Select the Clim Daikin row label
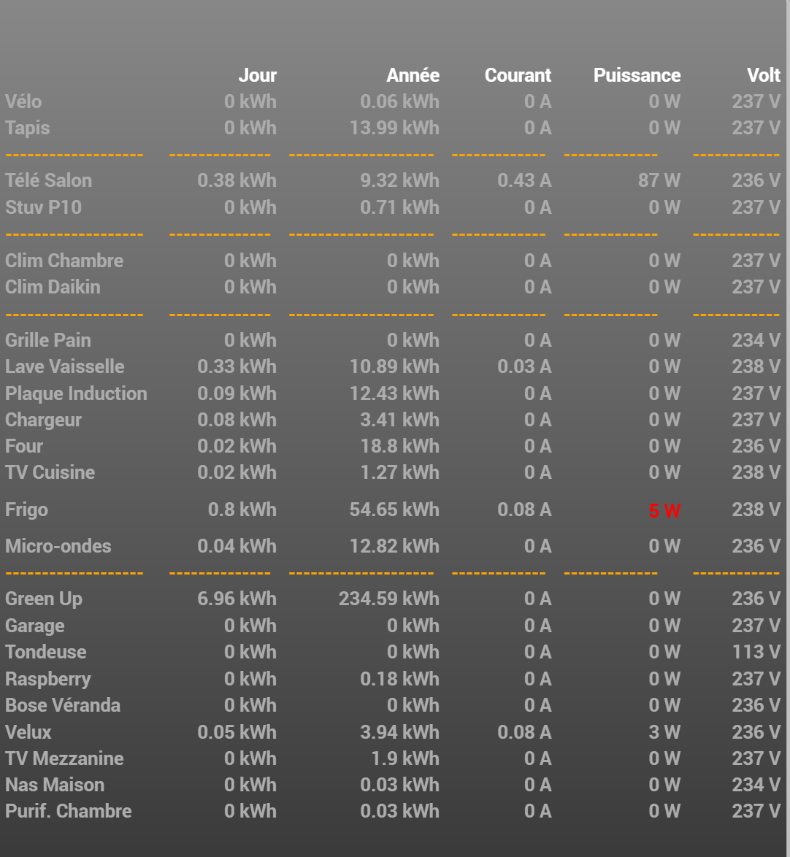The image size is (790, 857). point(53,287)
